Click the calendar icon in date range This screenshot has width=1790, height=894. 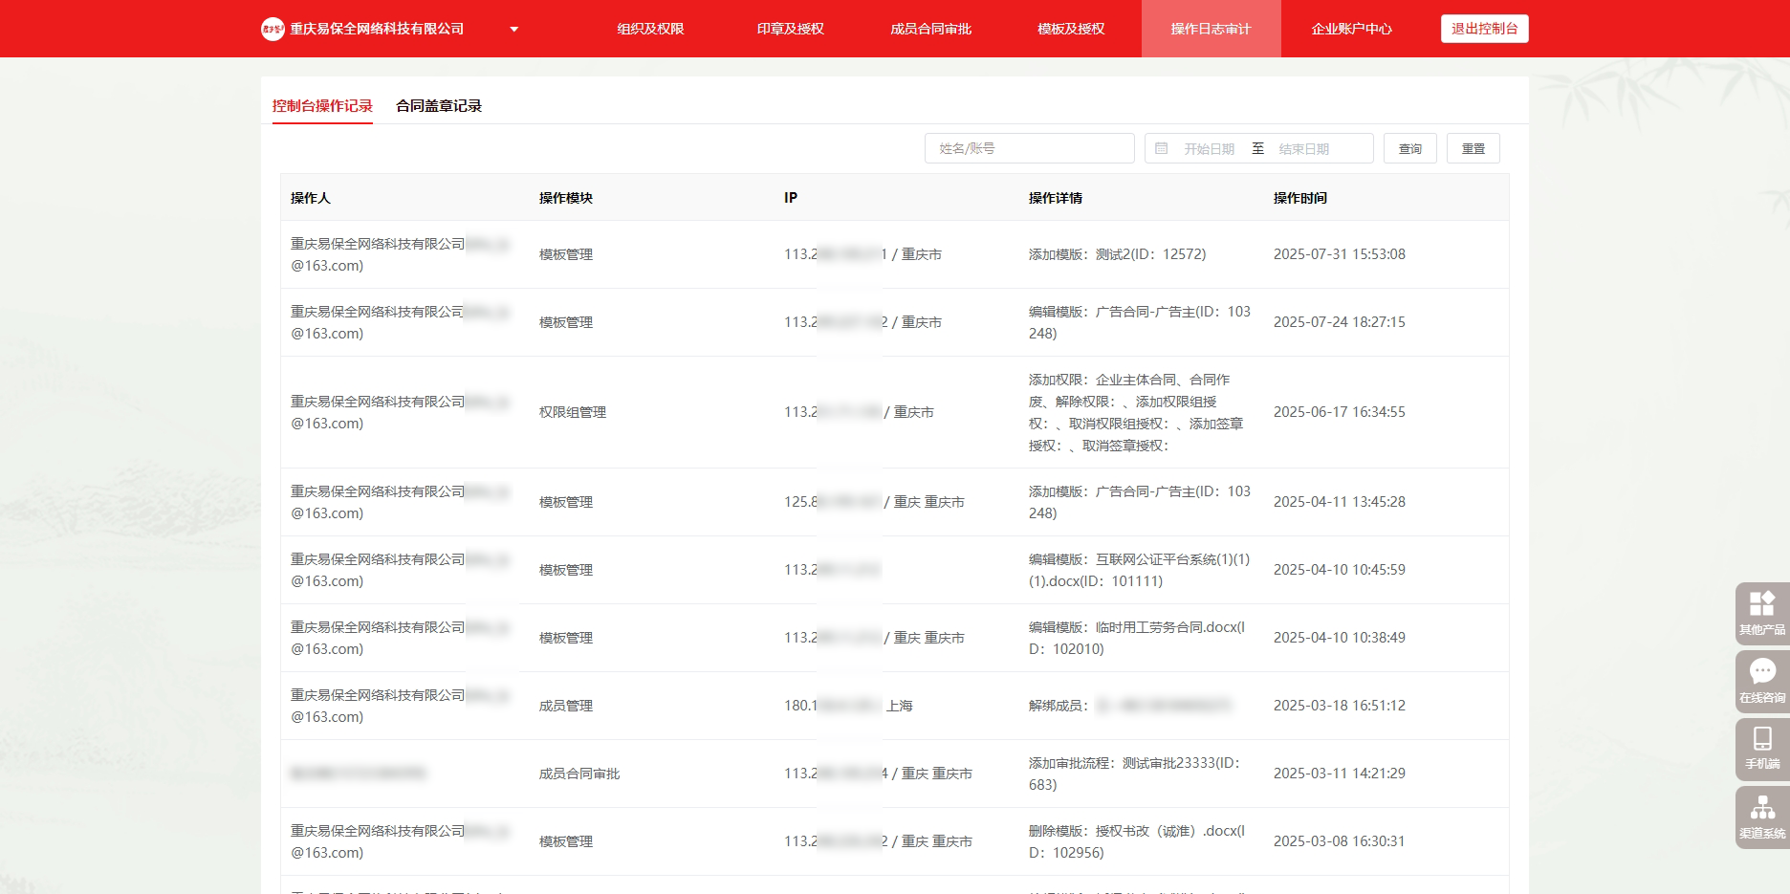pyautogui.click(x=1161, y=148)
